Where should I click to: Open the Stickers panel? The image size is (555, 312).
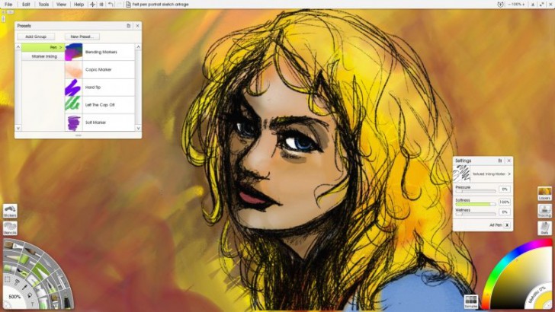[10, 211]
